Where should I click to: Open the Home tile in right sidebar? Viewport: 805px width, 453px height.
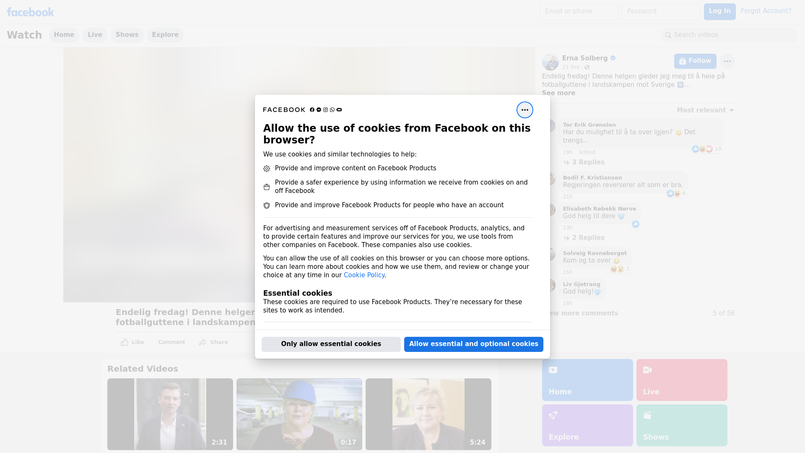click(x=587, y=380)
